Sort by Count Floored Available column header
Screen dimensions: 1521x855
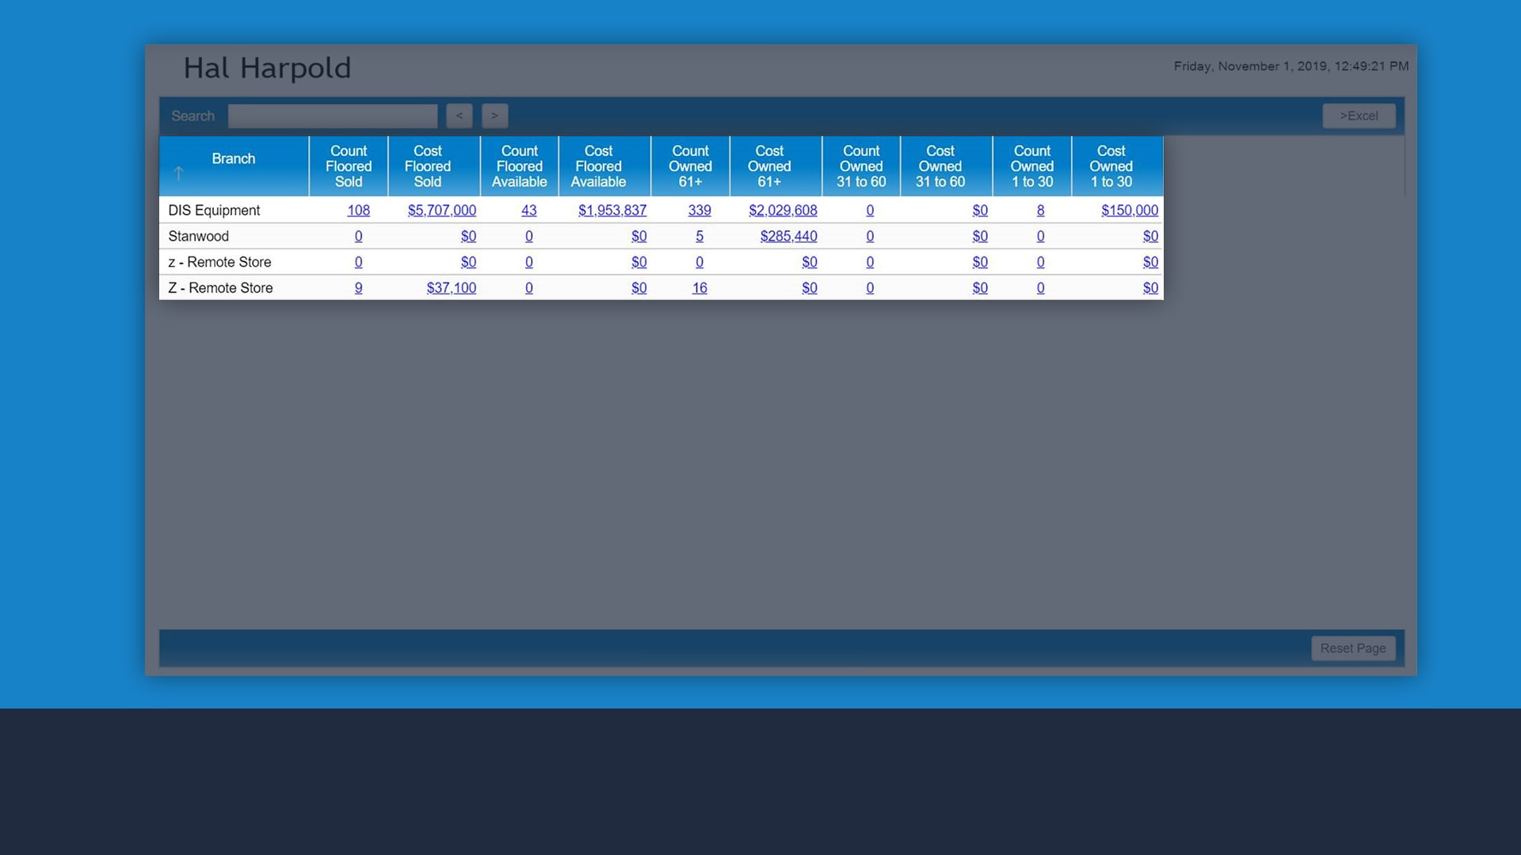tap(520, 166)
